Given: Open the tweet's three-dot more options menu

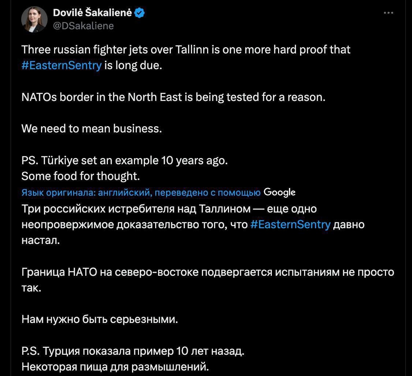Looking at the screenshot, I should coord(388,13).
